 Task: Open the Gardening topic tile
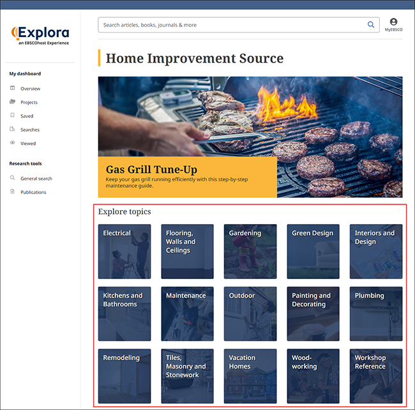[250, 252]
